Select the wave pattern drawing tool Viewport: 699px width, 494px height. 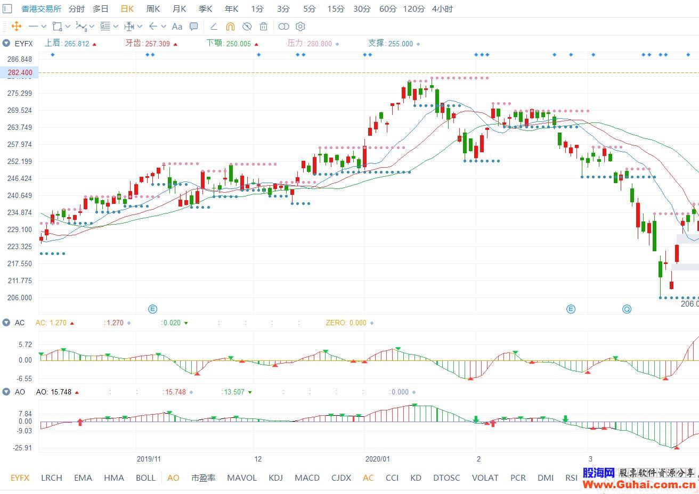tap(81, 26)
